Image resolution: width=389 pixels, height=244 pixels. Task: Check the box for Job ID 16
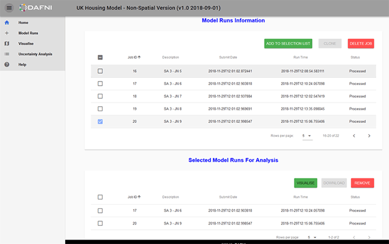click(100, 71)
